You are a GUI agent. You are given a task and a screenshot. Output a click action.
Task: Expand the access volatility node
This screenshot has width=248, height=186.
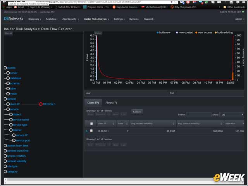point(5,156)
